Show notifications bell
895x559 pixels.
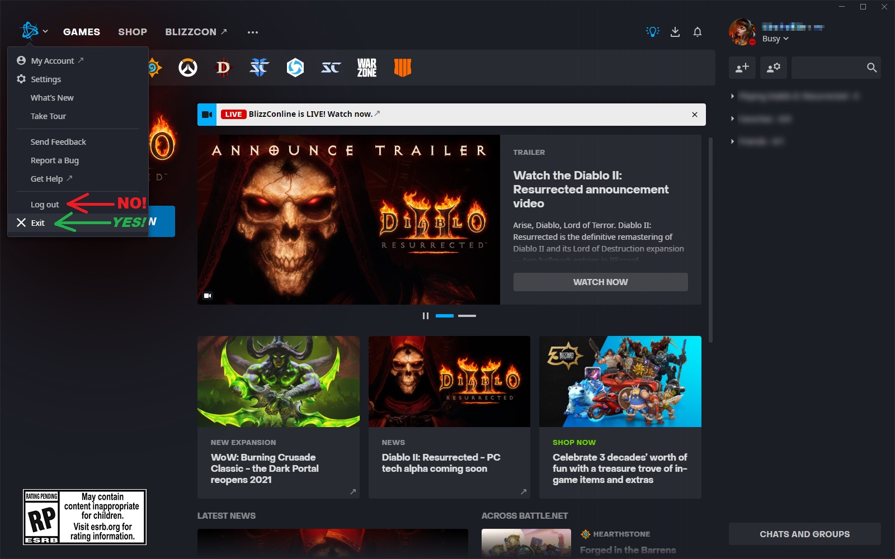698,32
